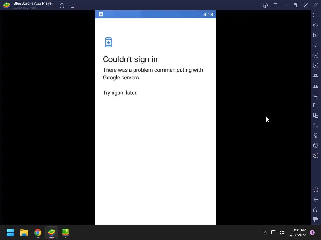The image size is (321, 240).
Task: Minimize the BlueStacks window
Action: (286, 5)
